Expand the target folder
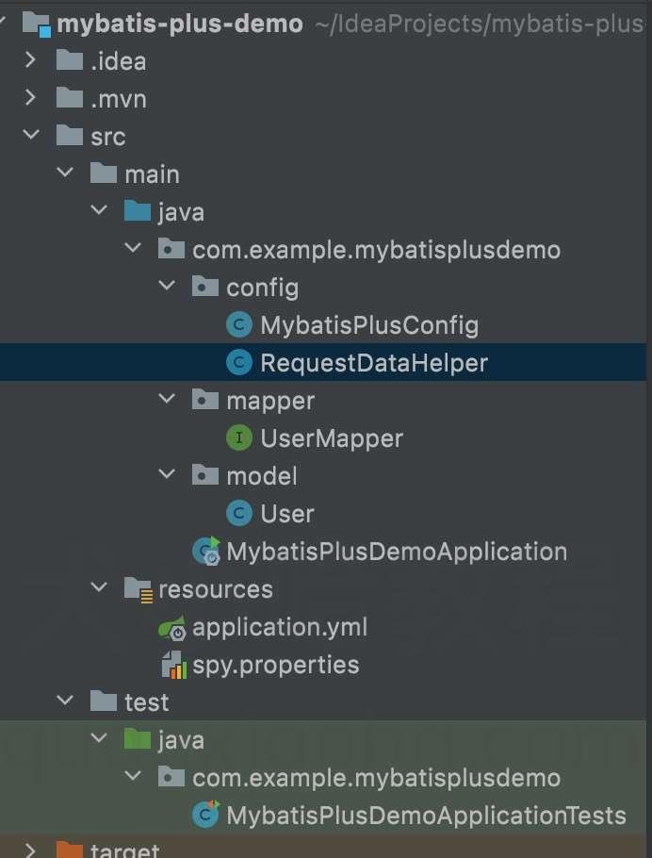The height and width of the screenshot is (858, 652). [31, 850]
